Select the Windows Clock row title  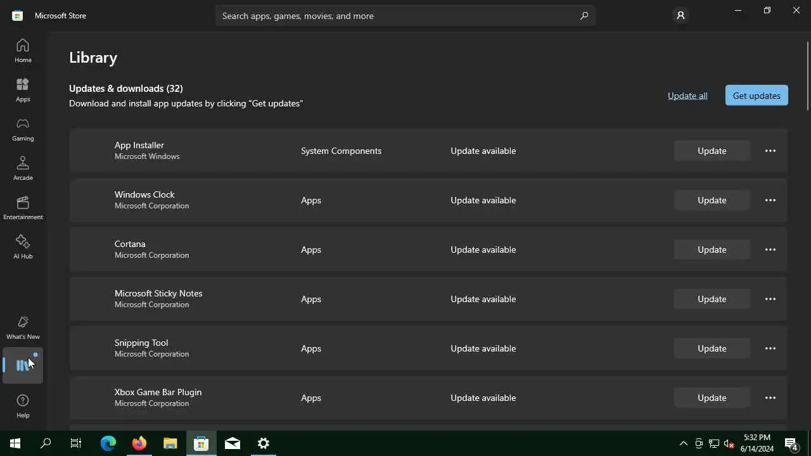tap(144, 194)
